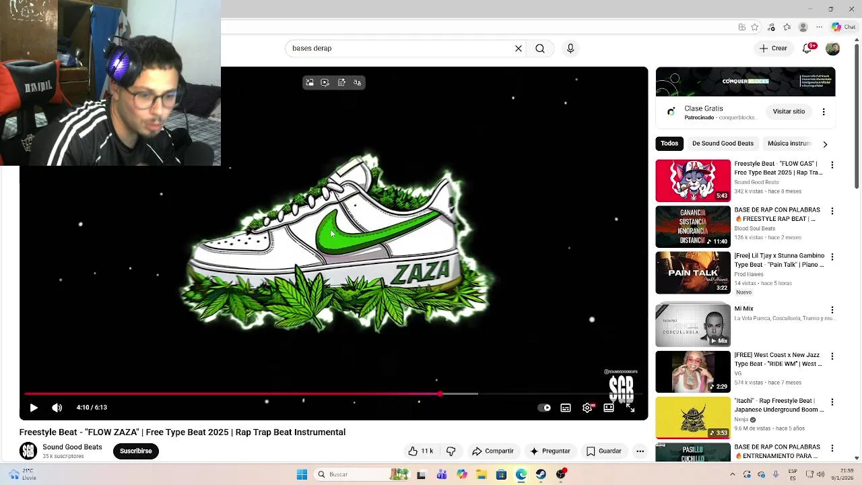Viewport: 862px width, 485px height.
Task: Mute the video volume
Action: [57, 408]
